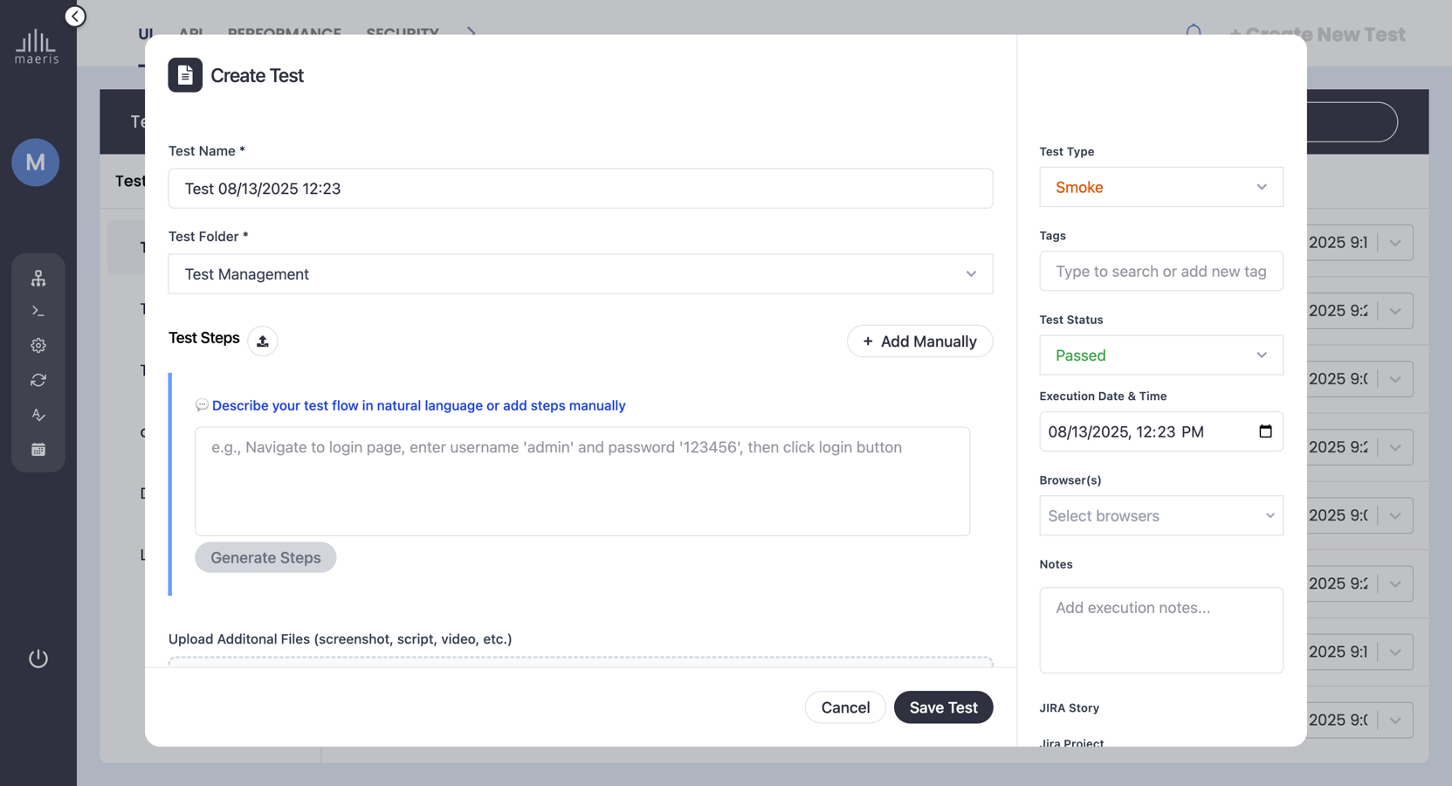Click the maeris logo in top left
The width and height of the screenshot is (1452, 786).
(x=36, y=44)
